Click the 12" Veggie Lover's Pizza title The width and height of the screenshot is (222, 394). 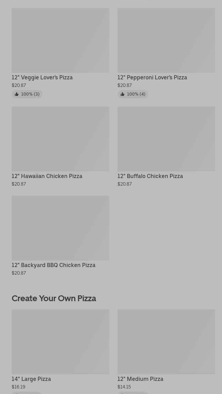pos(42,77)
